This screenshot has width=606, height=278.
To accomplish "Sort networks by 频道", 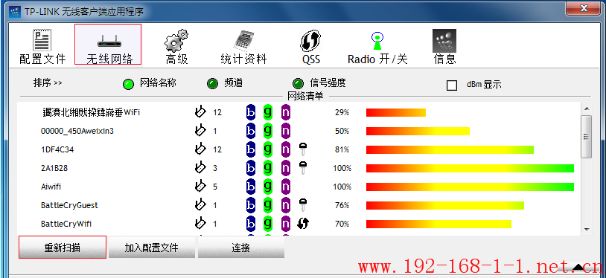I will (x=225, y=83).
